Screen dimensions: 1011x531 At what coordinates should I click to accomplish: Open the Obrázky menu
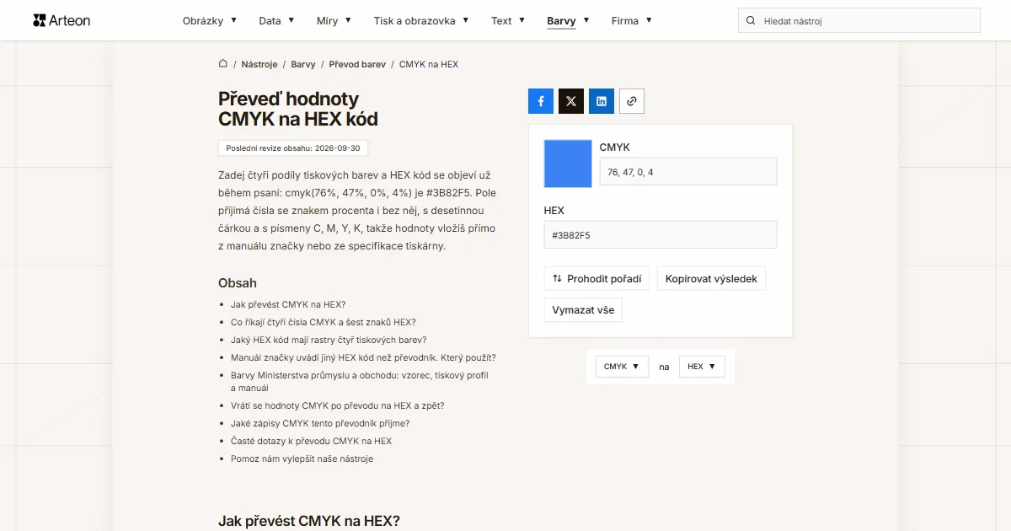pyautogui.click(x=210, y=20)
